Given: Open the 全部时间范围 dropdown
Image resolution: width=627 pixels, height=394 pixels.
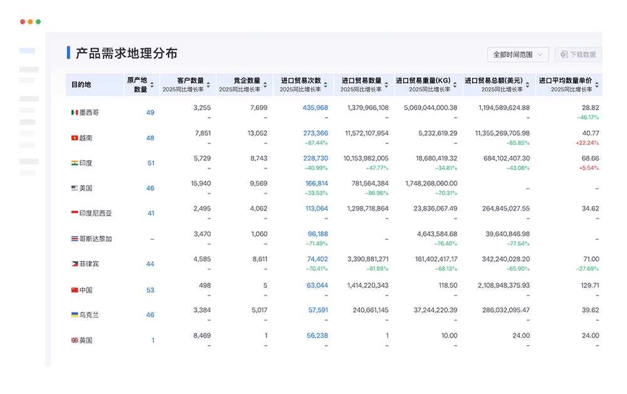Looking at the screenshot, I should [518, 54].
